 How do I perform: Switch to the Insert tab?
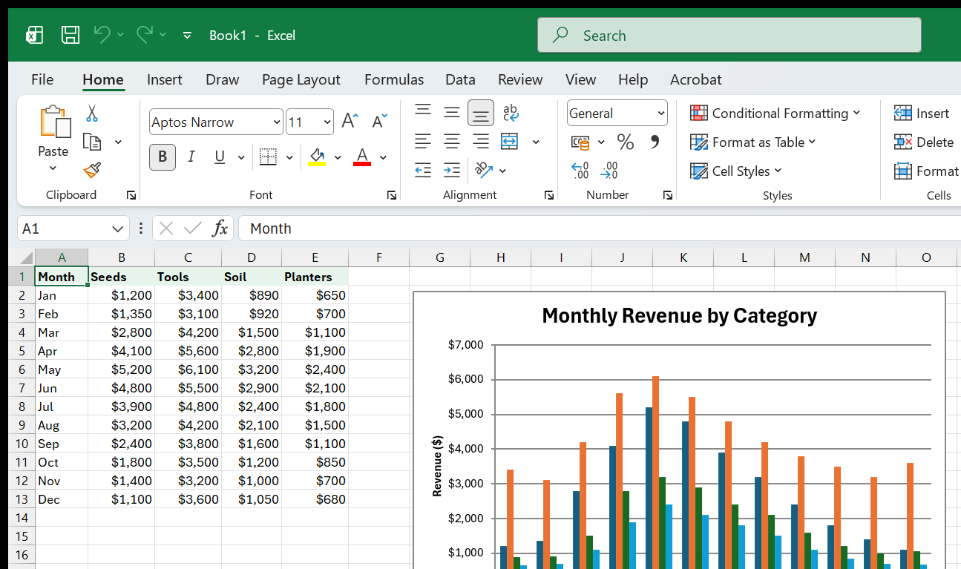tap(165, 79)
